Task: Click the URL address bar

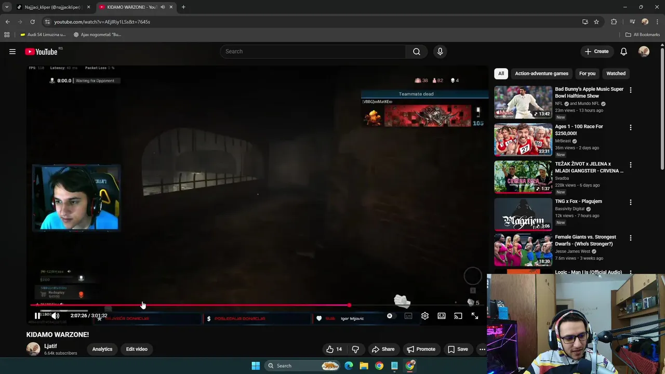Action: (312, 22)
